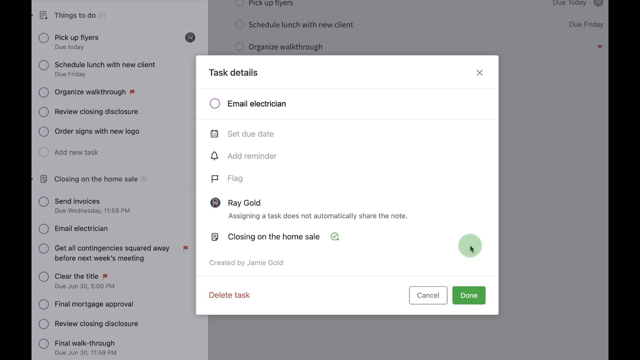This screenshot has height=360, width=640.
Task: Set due date for the task
Action: click(250, 134)
